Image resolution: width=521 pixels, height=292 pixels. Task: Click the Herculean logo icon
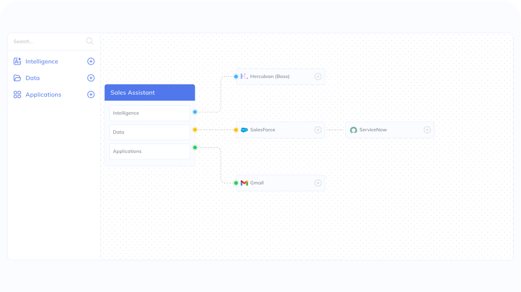coord(244,76)
